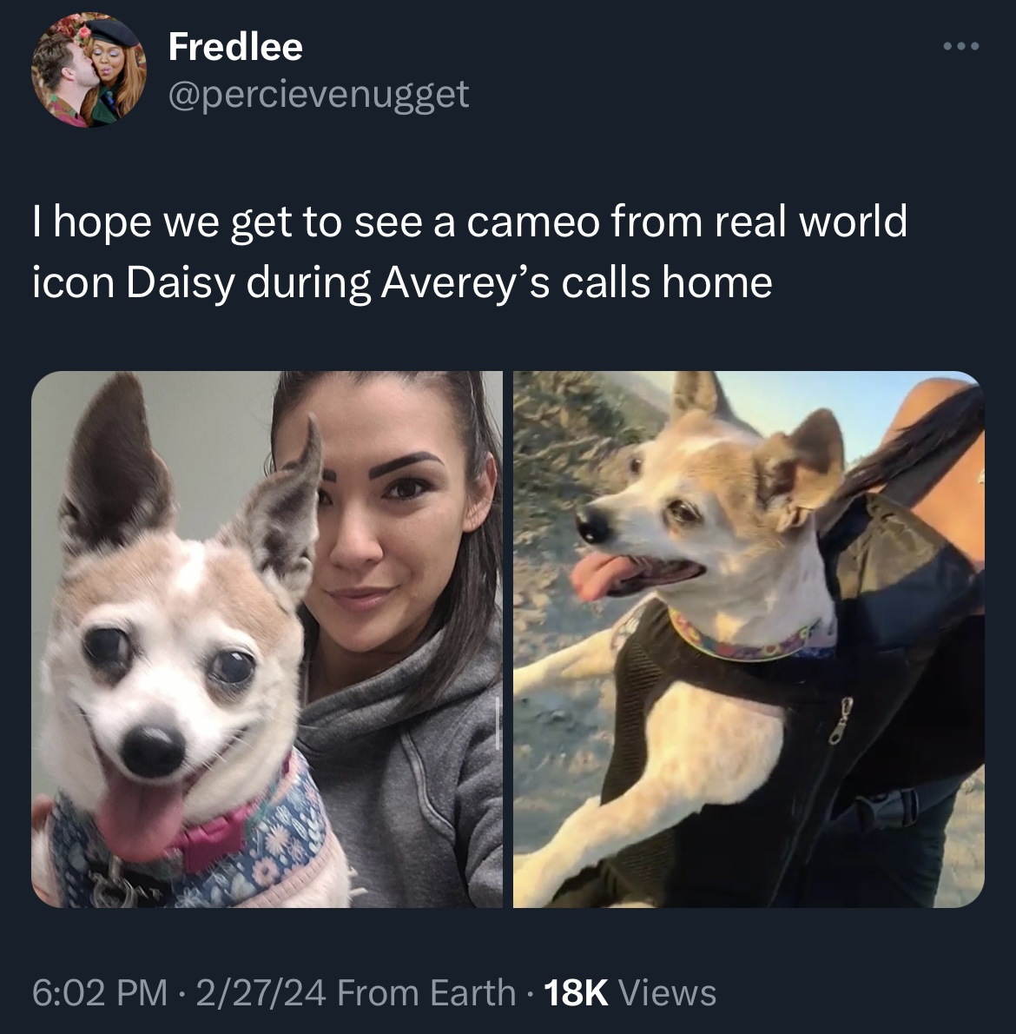Viewport: 1016px width, 1034px height.
Task: Open the left photo of woman with dog
Action: point(267,639)
